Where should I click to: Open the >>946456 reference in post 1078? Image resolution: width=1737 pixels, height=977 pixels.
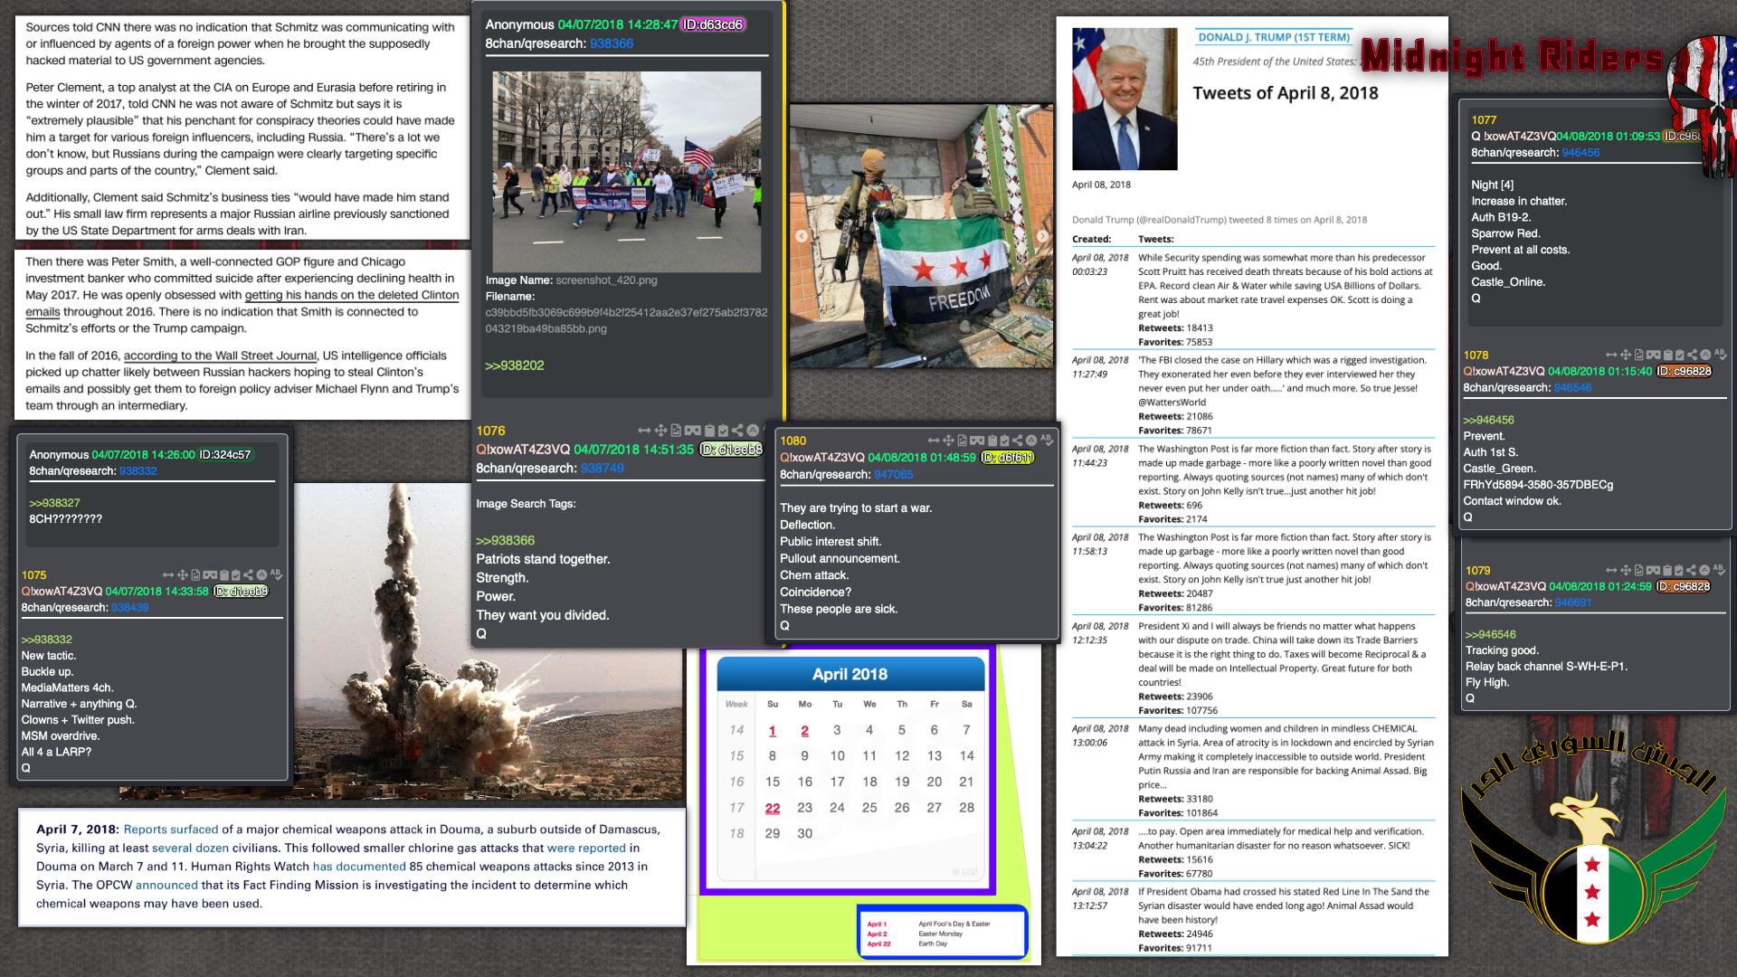pyautogui.click(x=1489, y=421)
